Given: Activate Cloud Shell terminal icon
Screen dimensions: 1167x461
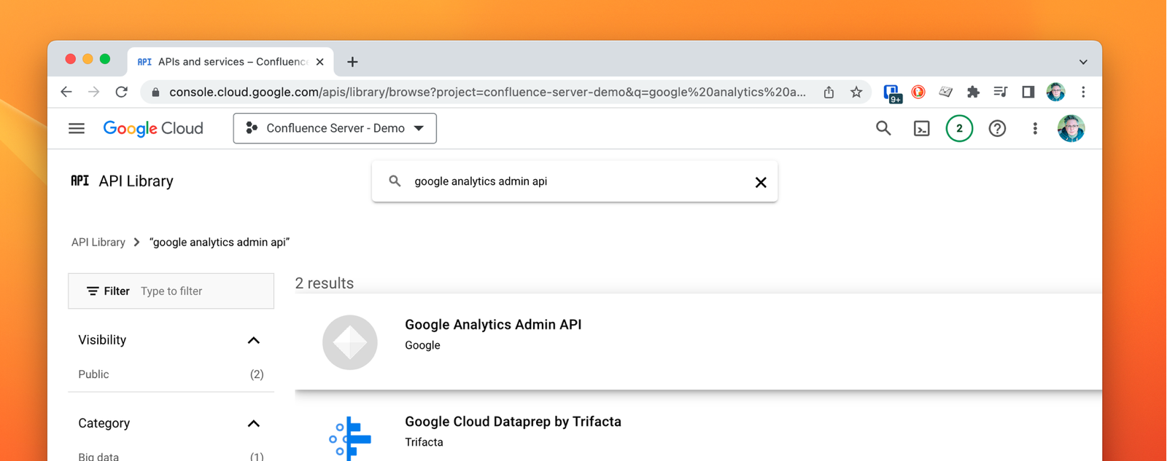Looking at the screenshot, I should point(921,128).
